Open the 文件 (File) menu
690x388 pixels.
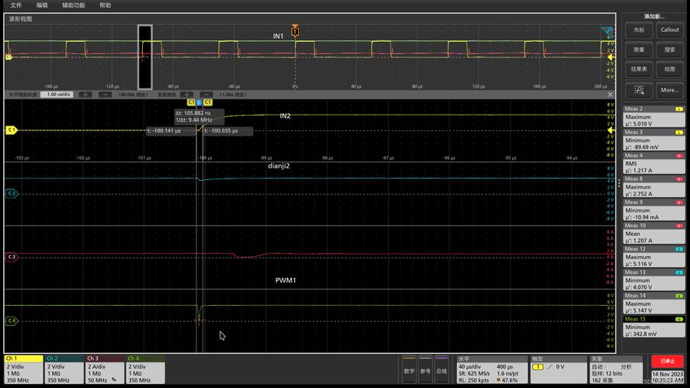point(16,5)
